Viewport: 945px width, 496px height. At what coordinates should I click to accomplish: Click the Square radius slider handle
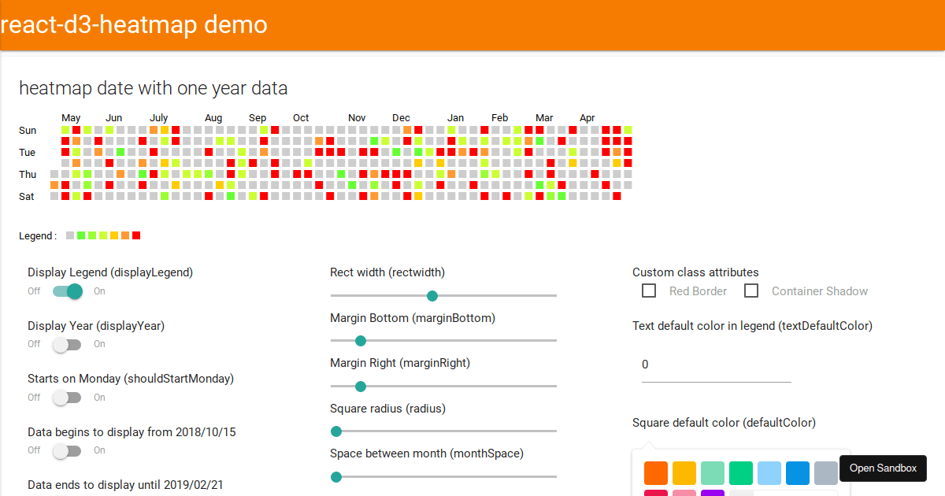click(336, 431)
